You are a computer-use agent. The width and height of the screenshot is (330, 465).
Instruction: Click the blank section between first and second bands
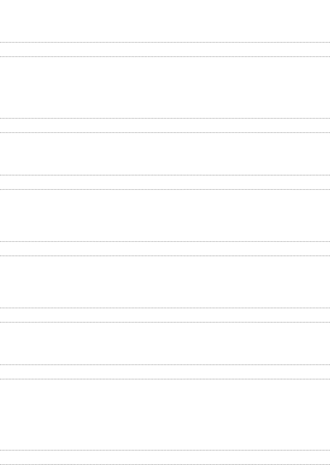click(x=165, y=87)
